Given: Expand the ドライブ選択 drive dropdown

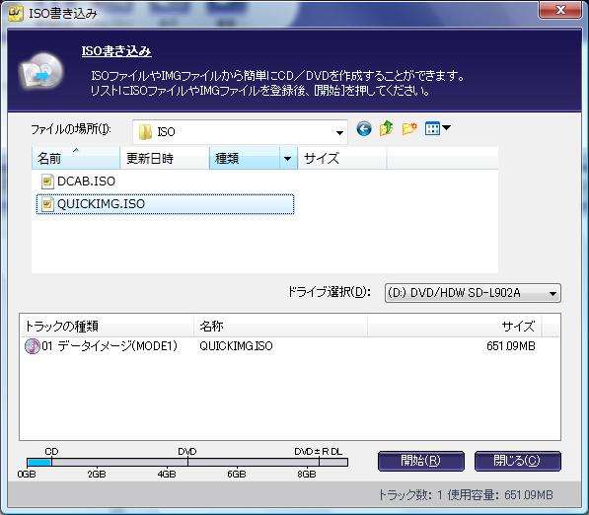Looking at the screenshot, I should pos(473,293).
